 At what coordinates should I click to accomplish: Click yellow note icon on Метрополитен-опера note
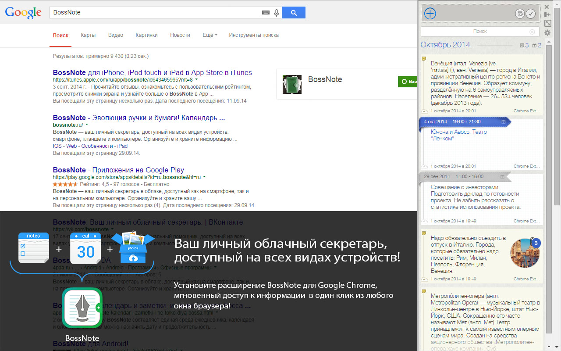[x=424, y=291]
